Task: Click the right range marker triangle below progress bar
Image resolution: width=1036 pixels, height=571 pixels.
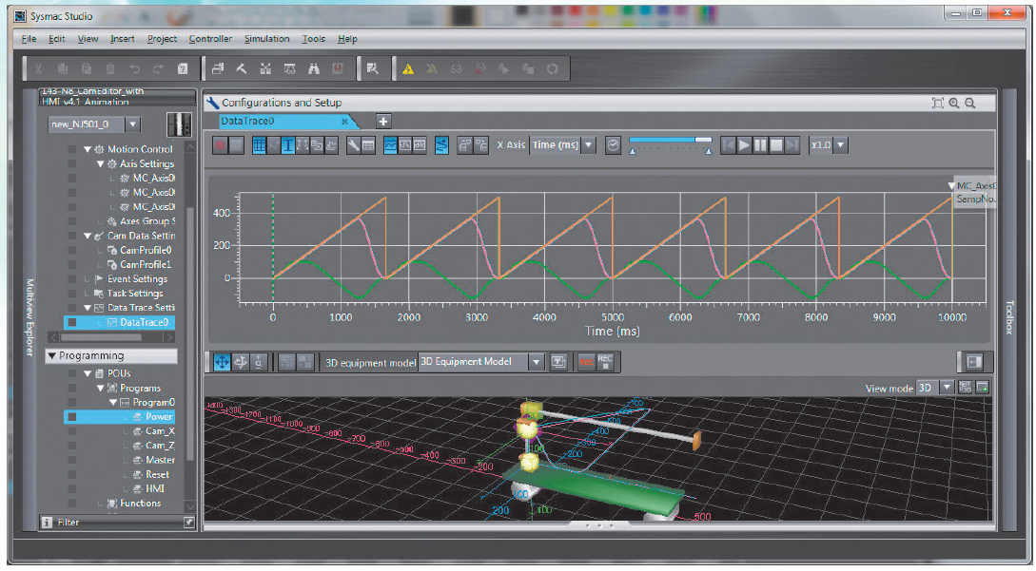Action: [709, 151]
